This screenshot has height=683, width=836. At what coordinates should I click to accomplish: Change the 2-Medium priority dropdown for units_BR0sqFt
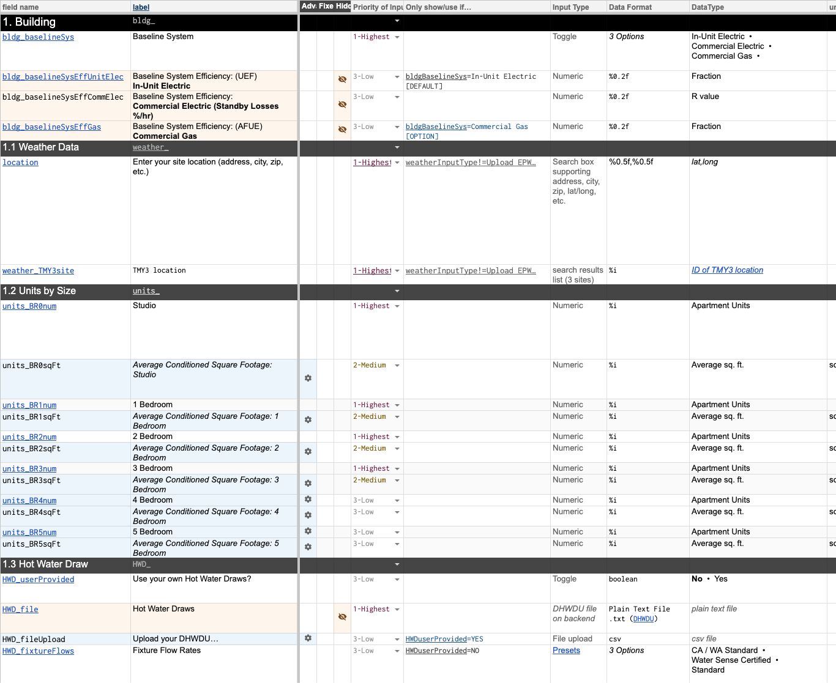pyautogui.click(x=397, y=365)
